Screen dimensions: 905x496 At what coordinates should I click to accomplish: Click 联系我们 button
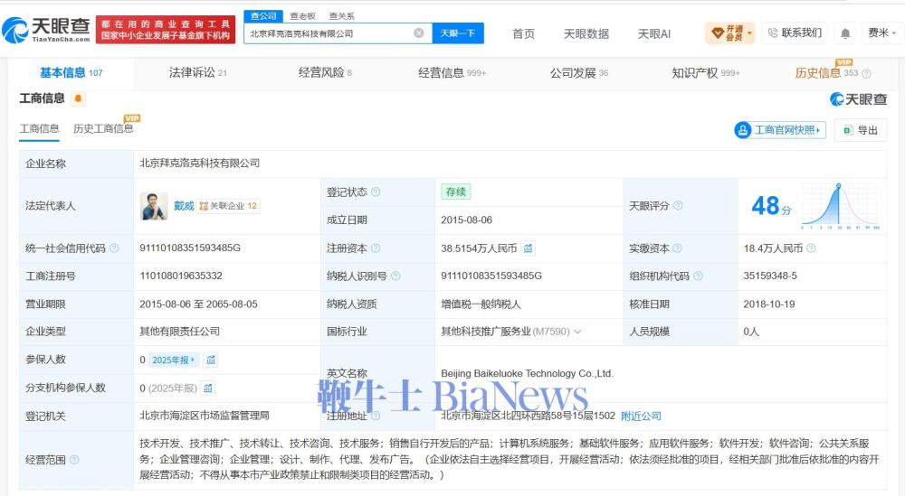(795, 33)
